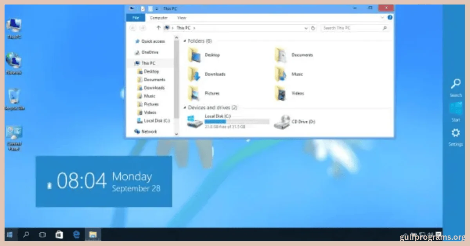
Task: Expand the ribbon using the chevron
Action: (383, 18)
